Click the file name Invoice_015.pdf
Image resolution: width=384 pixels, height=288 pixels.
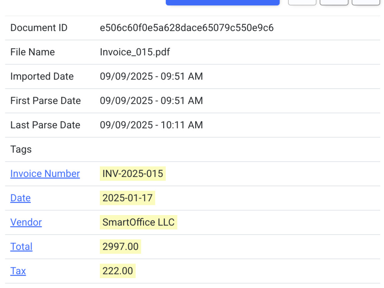tap(135, 52)
